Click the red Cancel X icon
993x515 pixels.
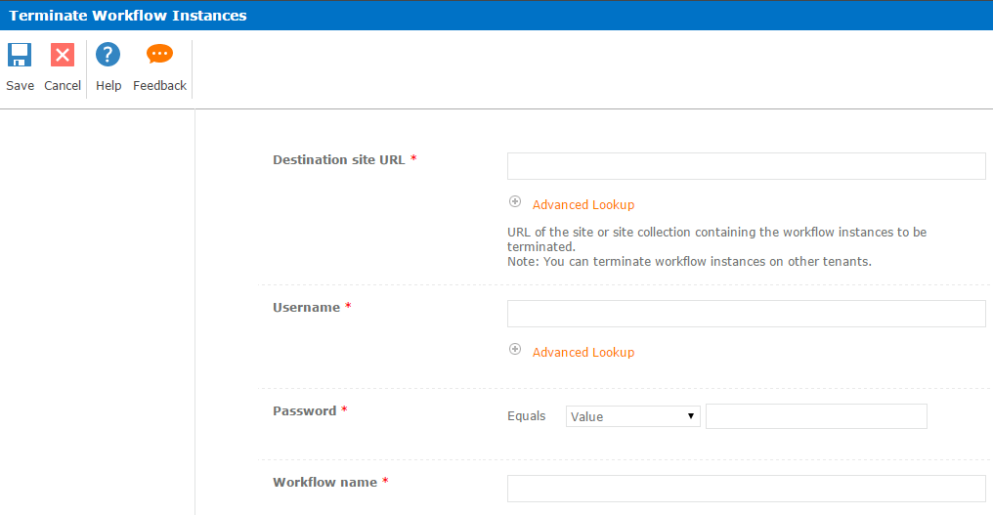pyautogui.click(x=63, y=56)
